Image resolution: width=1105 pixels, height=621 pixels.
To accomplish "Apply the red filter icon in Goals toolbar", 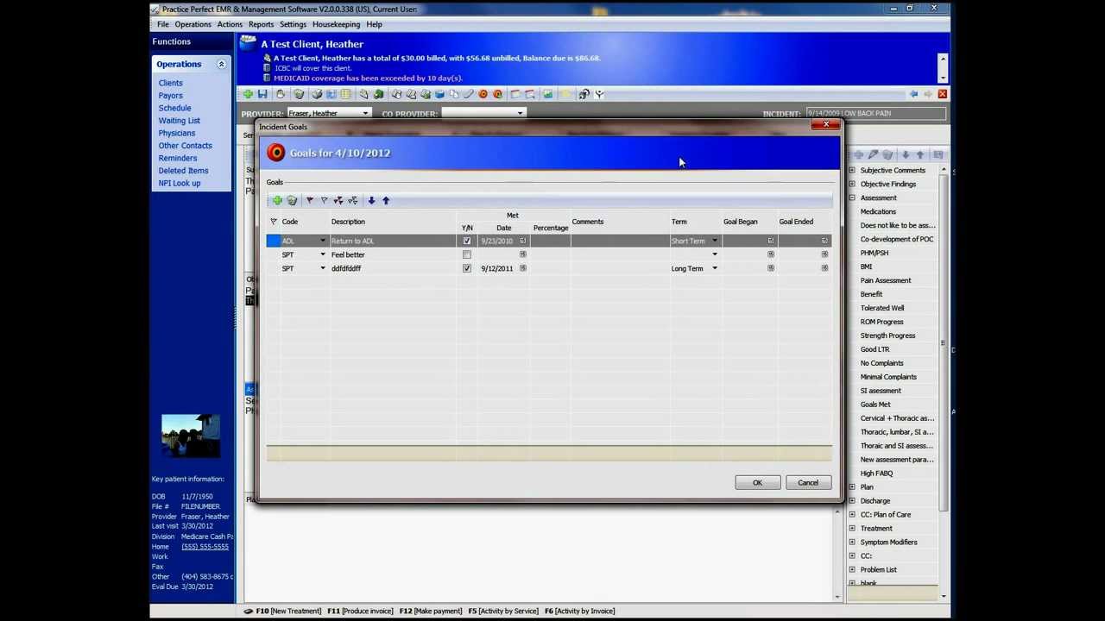I will [x=310, y=200].
